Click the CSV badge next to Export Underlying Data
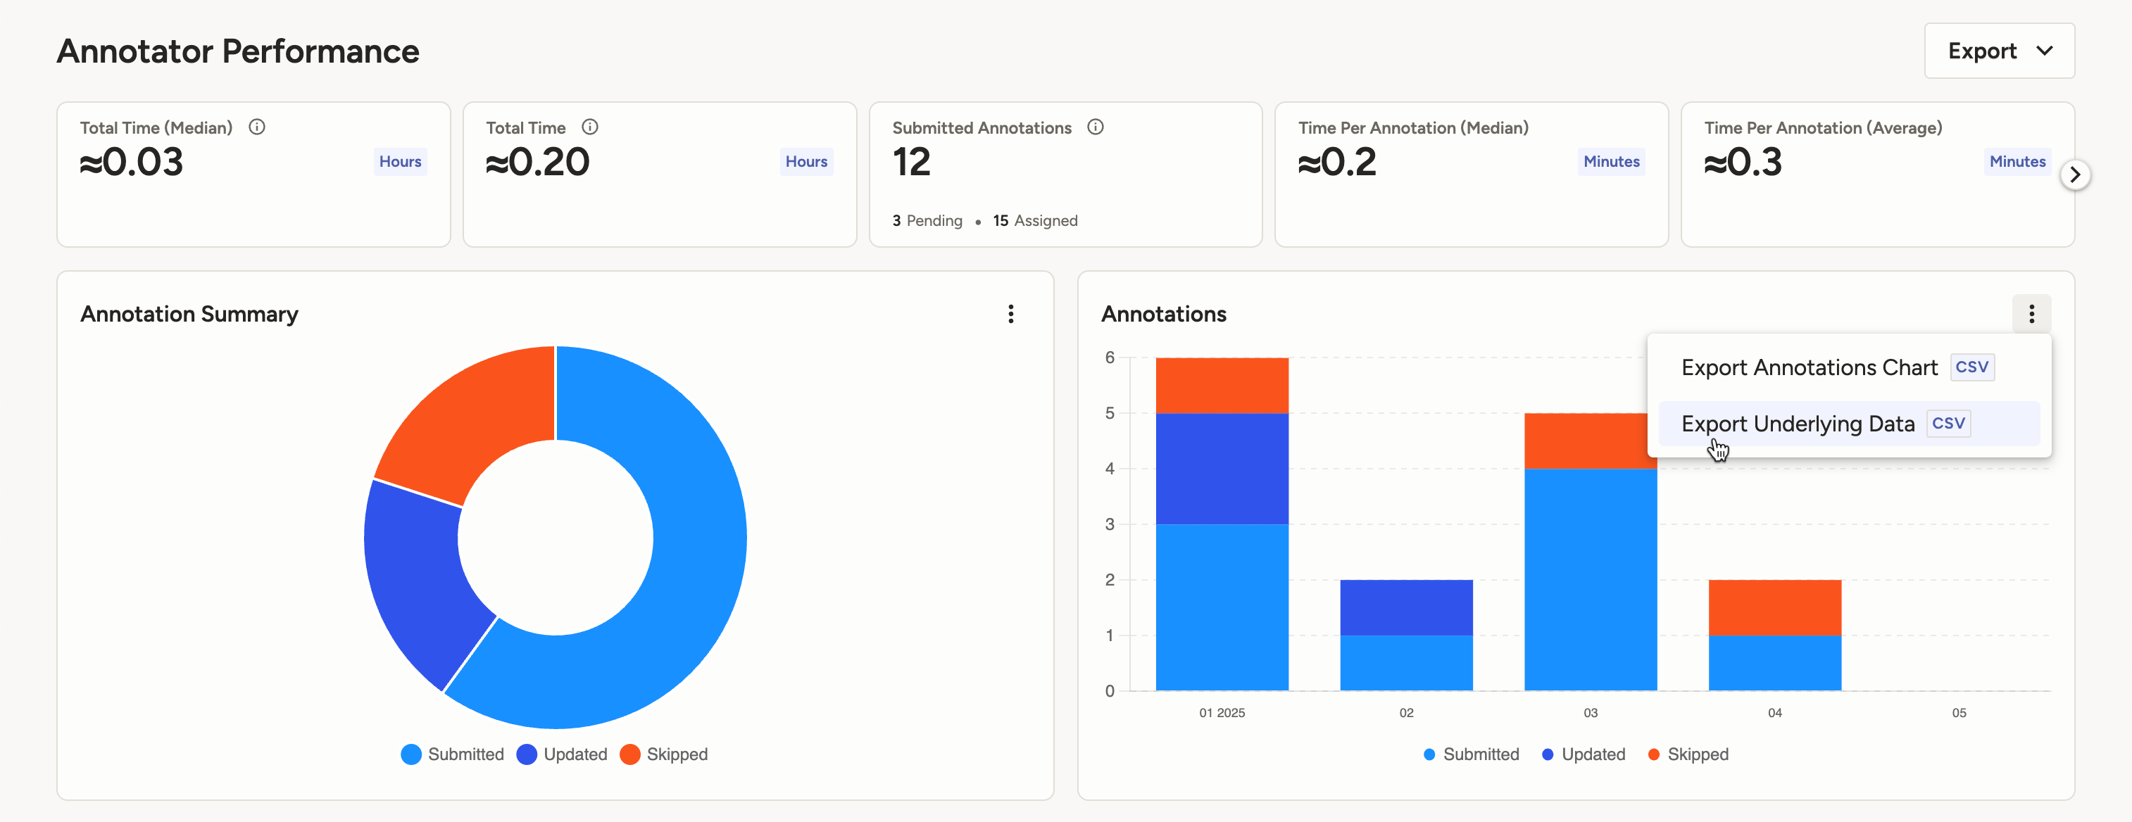The width and height of the screenshot is (2132, 822). point(1949,422)
